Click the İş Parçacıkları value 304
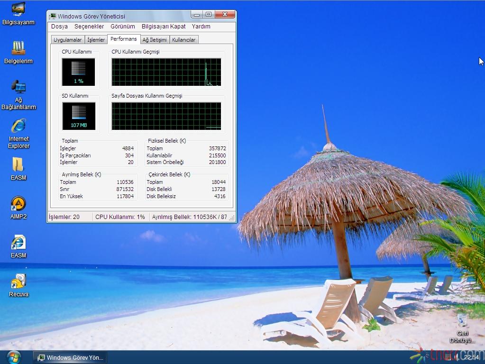Screen dimensions: 485x364 click(129, 155)
